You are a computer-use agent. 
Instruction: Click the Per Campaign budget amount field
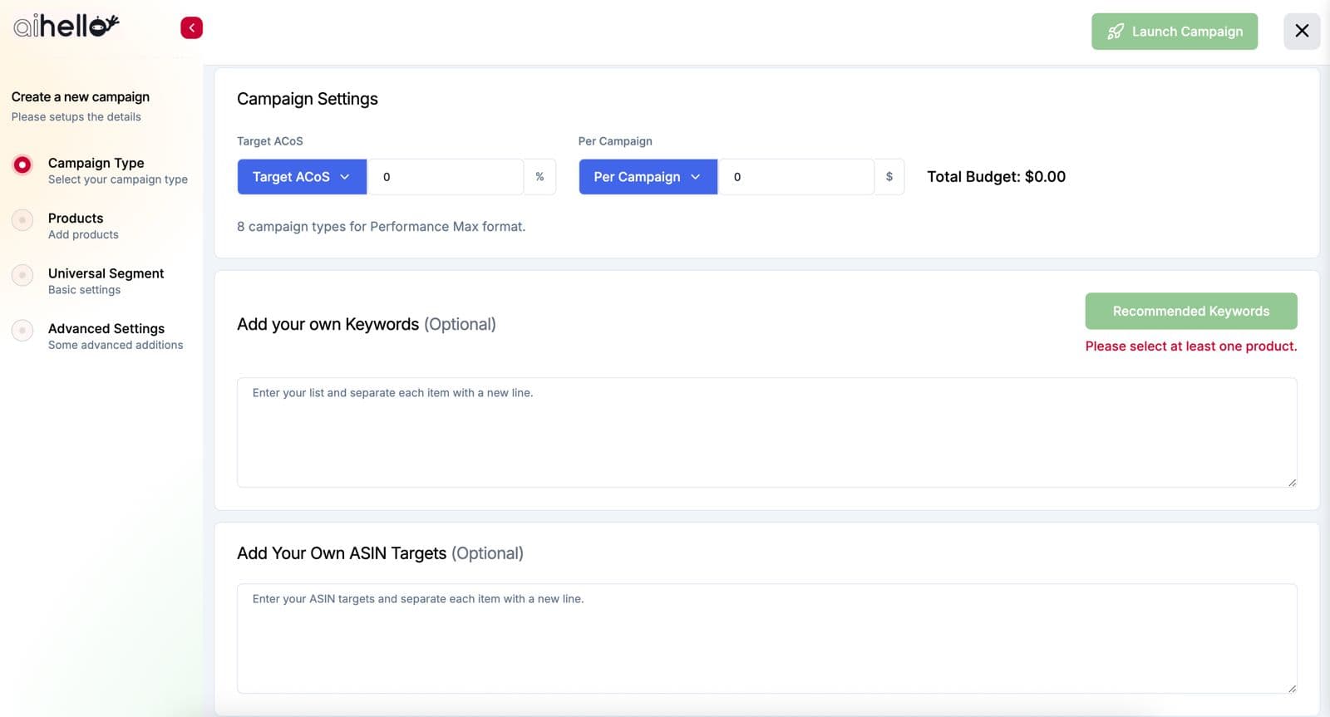tap(796, 177)
